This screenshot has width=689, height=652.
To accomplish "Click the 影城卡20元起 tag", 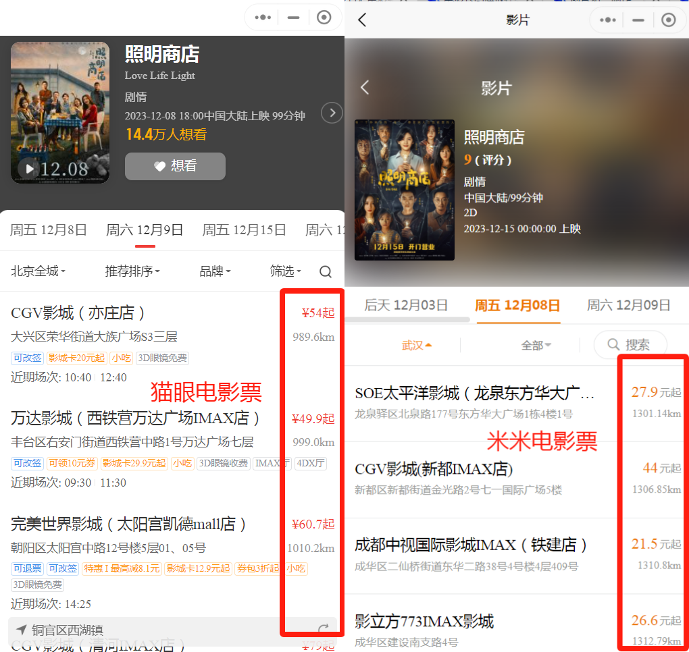I will click(76, 358).
